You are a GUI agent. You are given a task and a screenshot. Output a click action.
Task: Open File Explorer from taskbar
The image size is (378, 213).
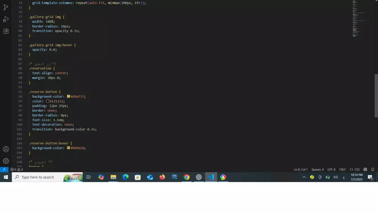coord(113,177)
